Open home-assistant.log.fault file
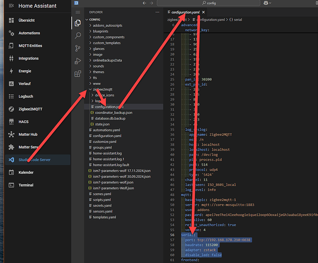The width and height of the screenshot is (318, 263). 111,165
